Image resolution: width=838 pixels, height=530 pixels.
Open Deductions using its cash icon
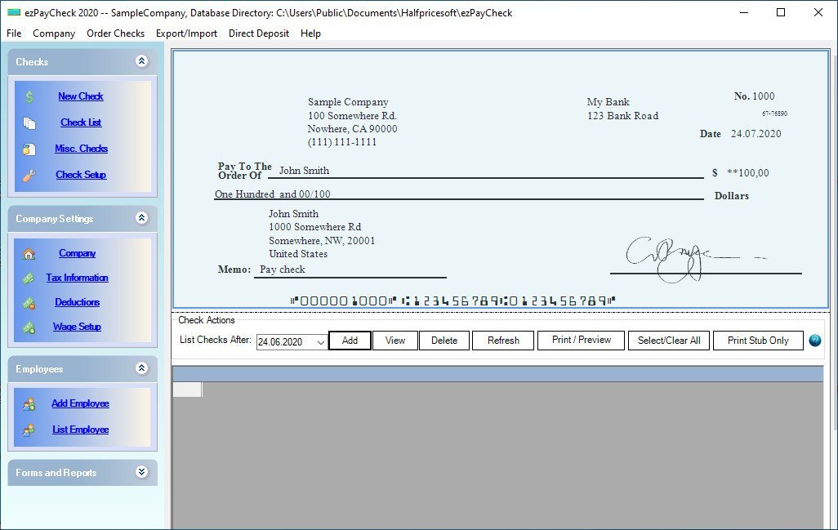tap(29, 302)
